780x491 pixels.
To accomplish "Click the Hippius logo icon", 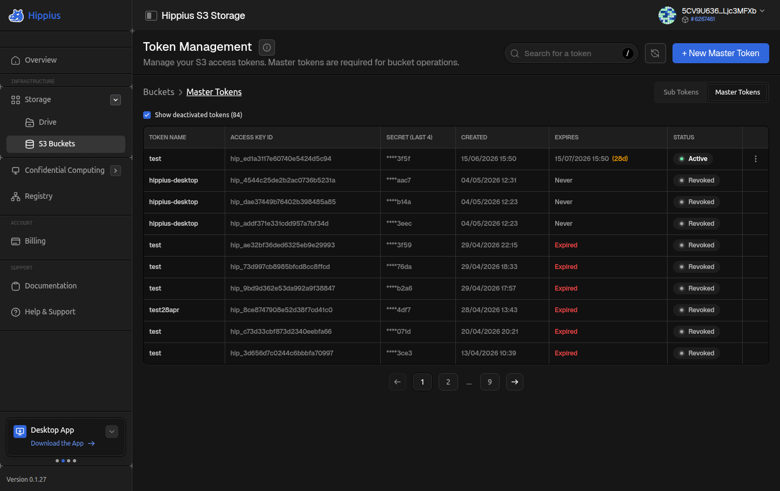I will click(16, 16).
